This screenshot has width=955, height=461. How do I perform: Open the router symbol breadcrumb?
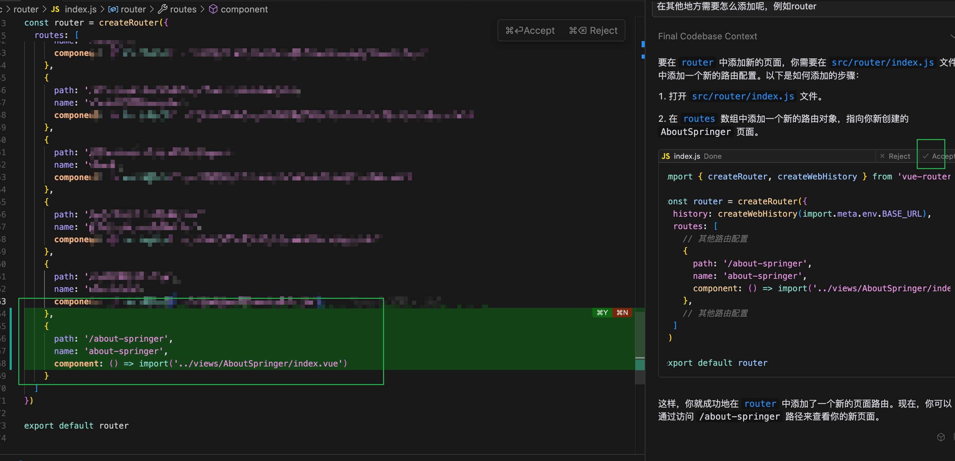click(133, 9)
